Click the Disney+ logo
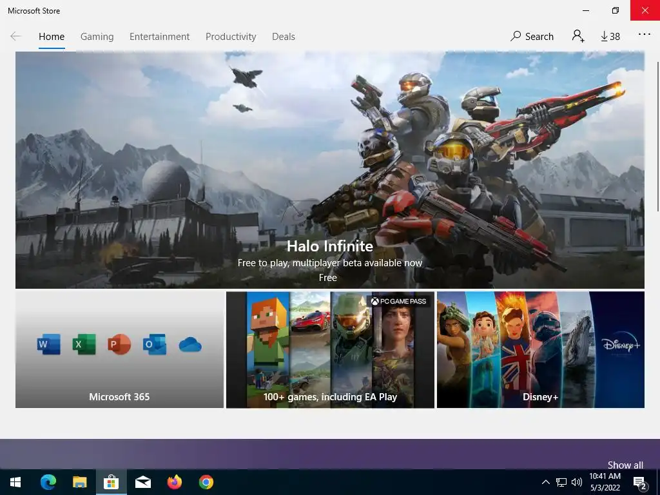Screen dimensions: 660x495 (621, 344)
